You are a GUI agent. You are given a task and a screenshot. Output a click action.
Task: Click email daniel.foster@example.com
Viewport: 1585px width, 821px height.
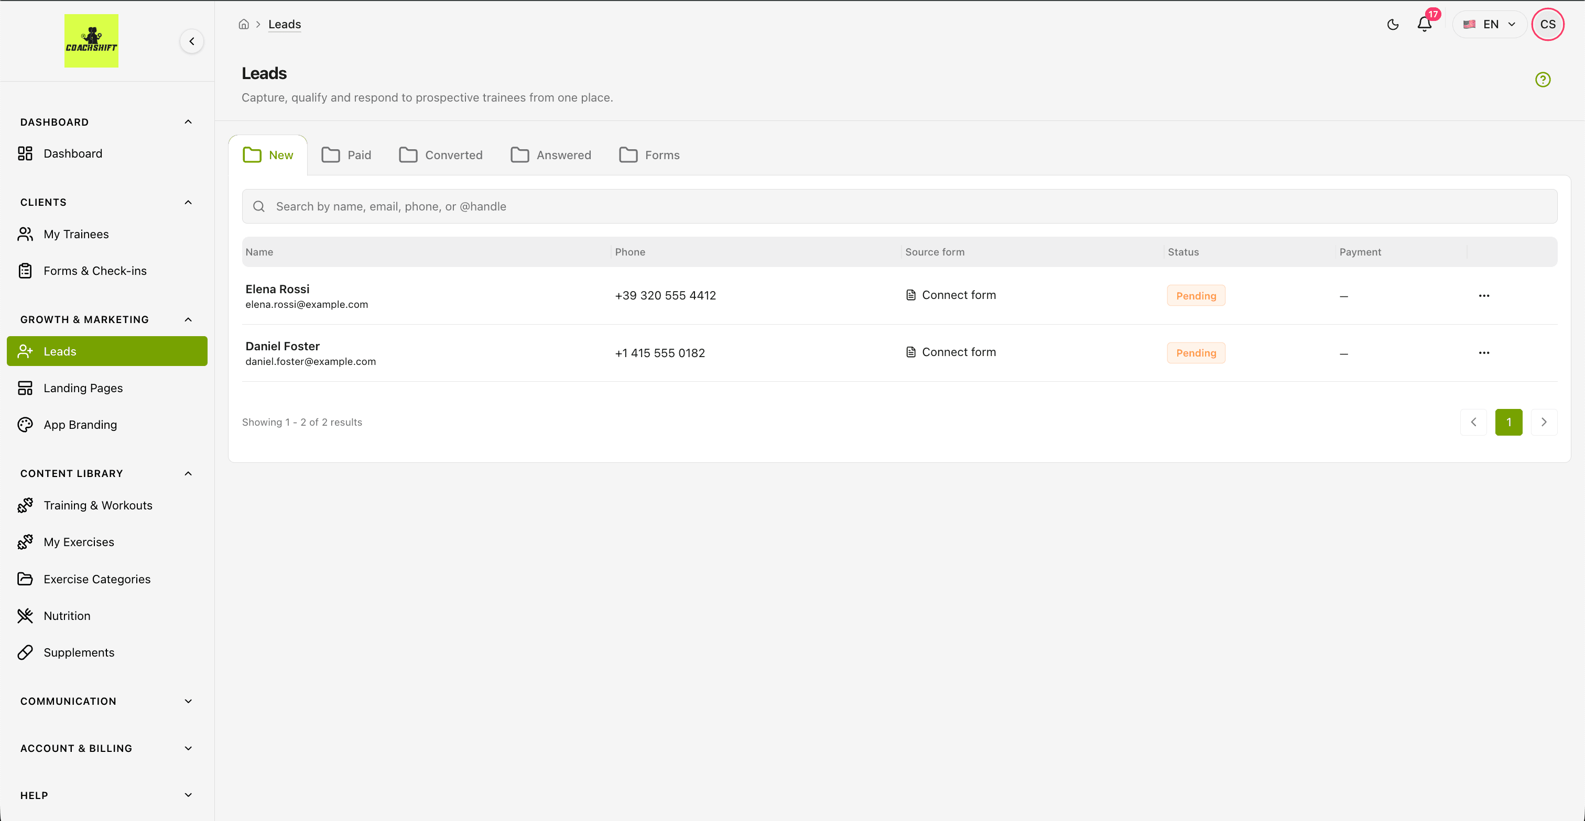[x=310, y=361]
